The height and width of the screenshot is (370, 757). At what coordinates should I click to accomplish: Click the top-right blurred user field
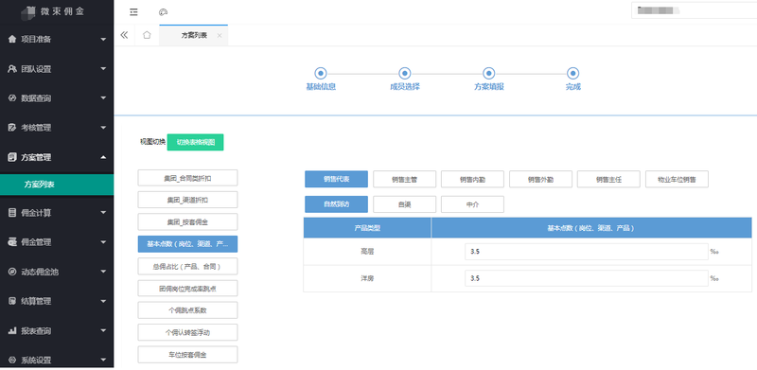tap(695, 10)
